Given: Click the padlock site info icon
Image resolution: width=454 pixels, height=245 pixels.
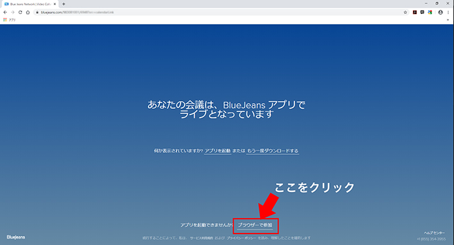Looking at the screenshot, I should tap(37, 12).
